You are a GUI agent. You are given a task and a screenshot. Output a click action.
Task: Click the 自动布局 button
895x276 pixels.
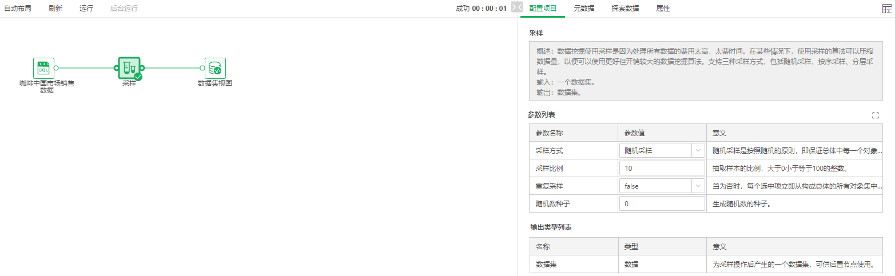(x=18, y=9)
